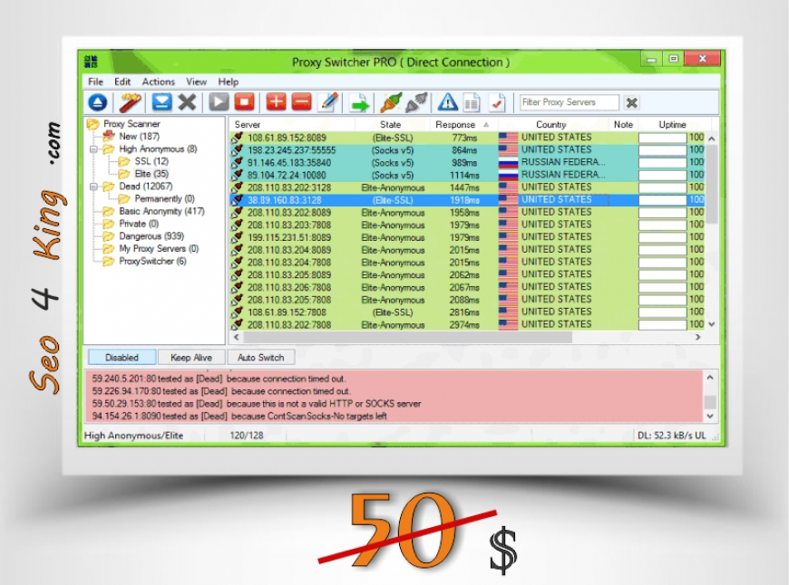Click the blue eject toolbar icon
This screenshot has height=585, width=789.
pos(97,102)
